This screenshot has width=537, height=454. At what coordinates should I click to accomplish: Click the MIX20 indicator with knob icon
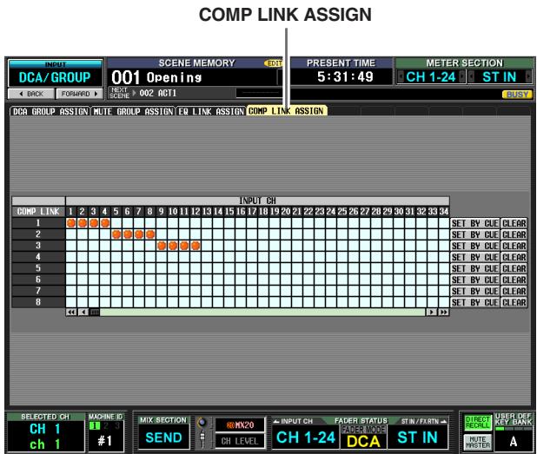(241, 425)
